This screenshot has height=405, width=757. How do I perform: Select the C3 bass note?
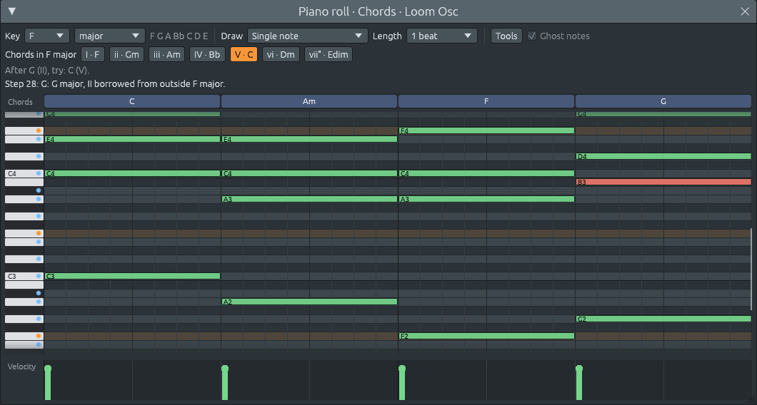(132, 276)
